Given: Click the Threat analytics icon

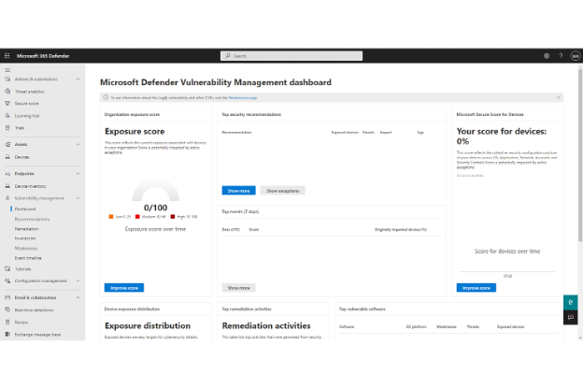Looking at the screenshot, I should click(7, 92).
